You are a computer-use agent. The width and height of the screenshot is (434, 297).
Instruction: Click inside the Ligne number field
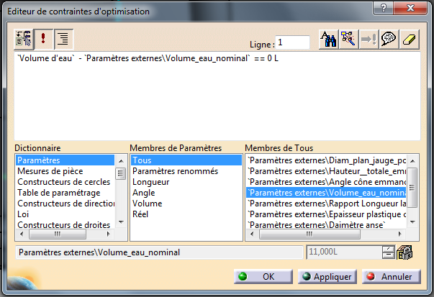point(292,42)
